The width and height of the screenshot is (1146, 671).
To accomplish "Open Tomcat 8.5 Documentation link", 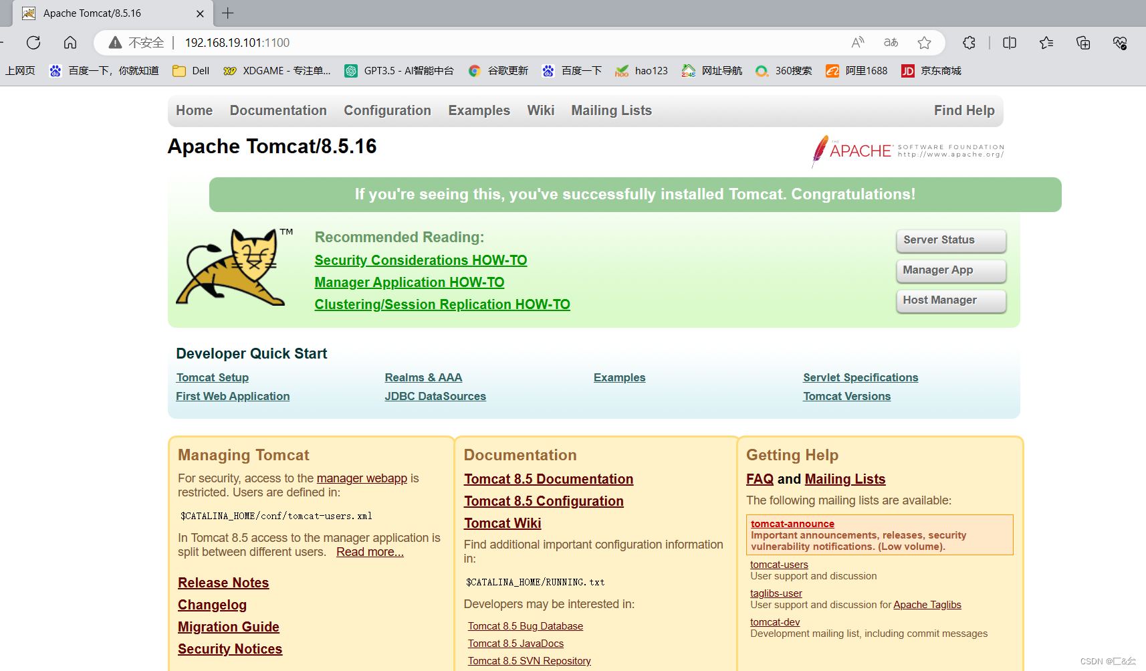I will [x=548, y=479].
